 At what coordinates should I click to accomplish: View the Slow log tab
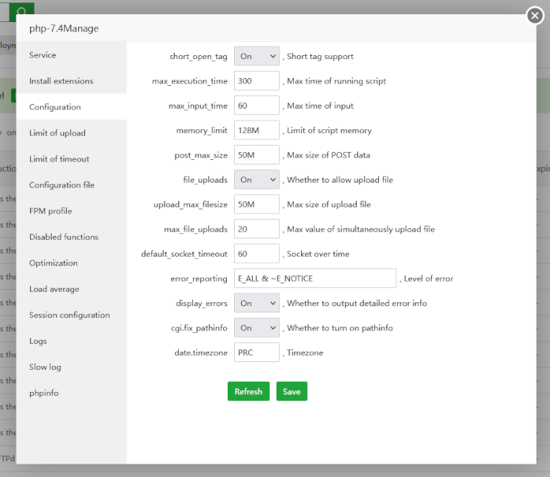point(45,367)
